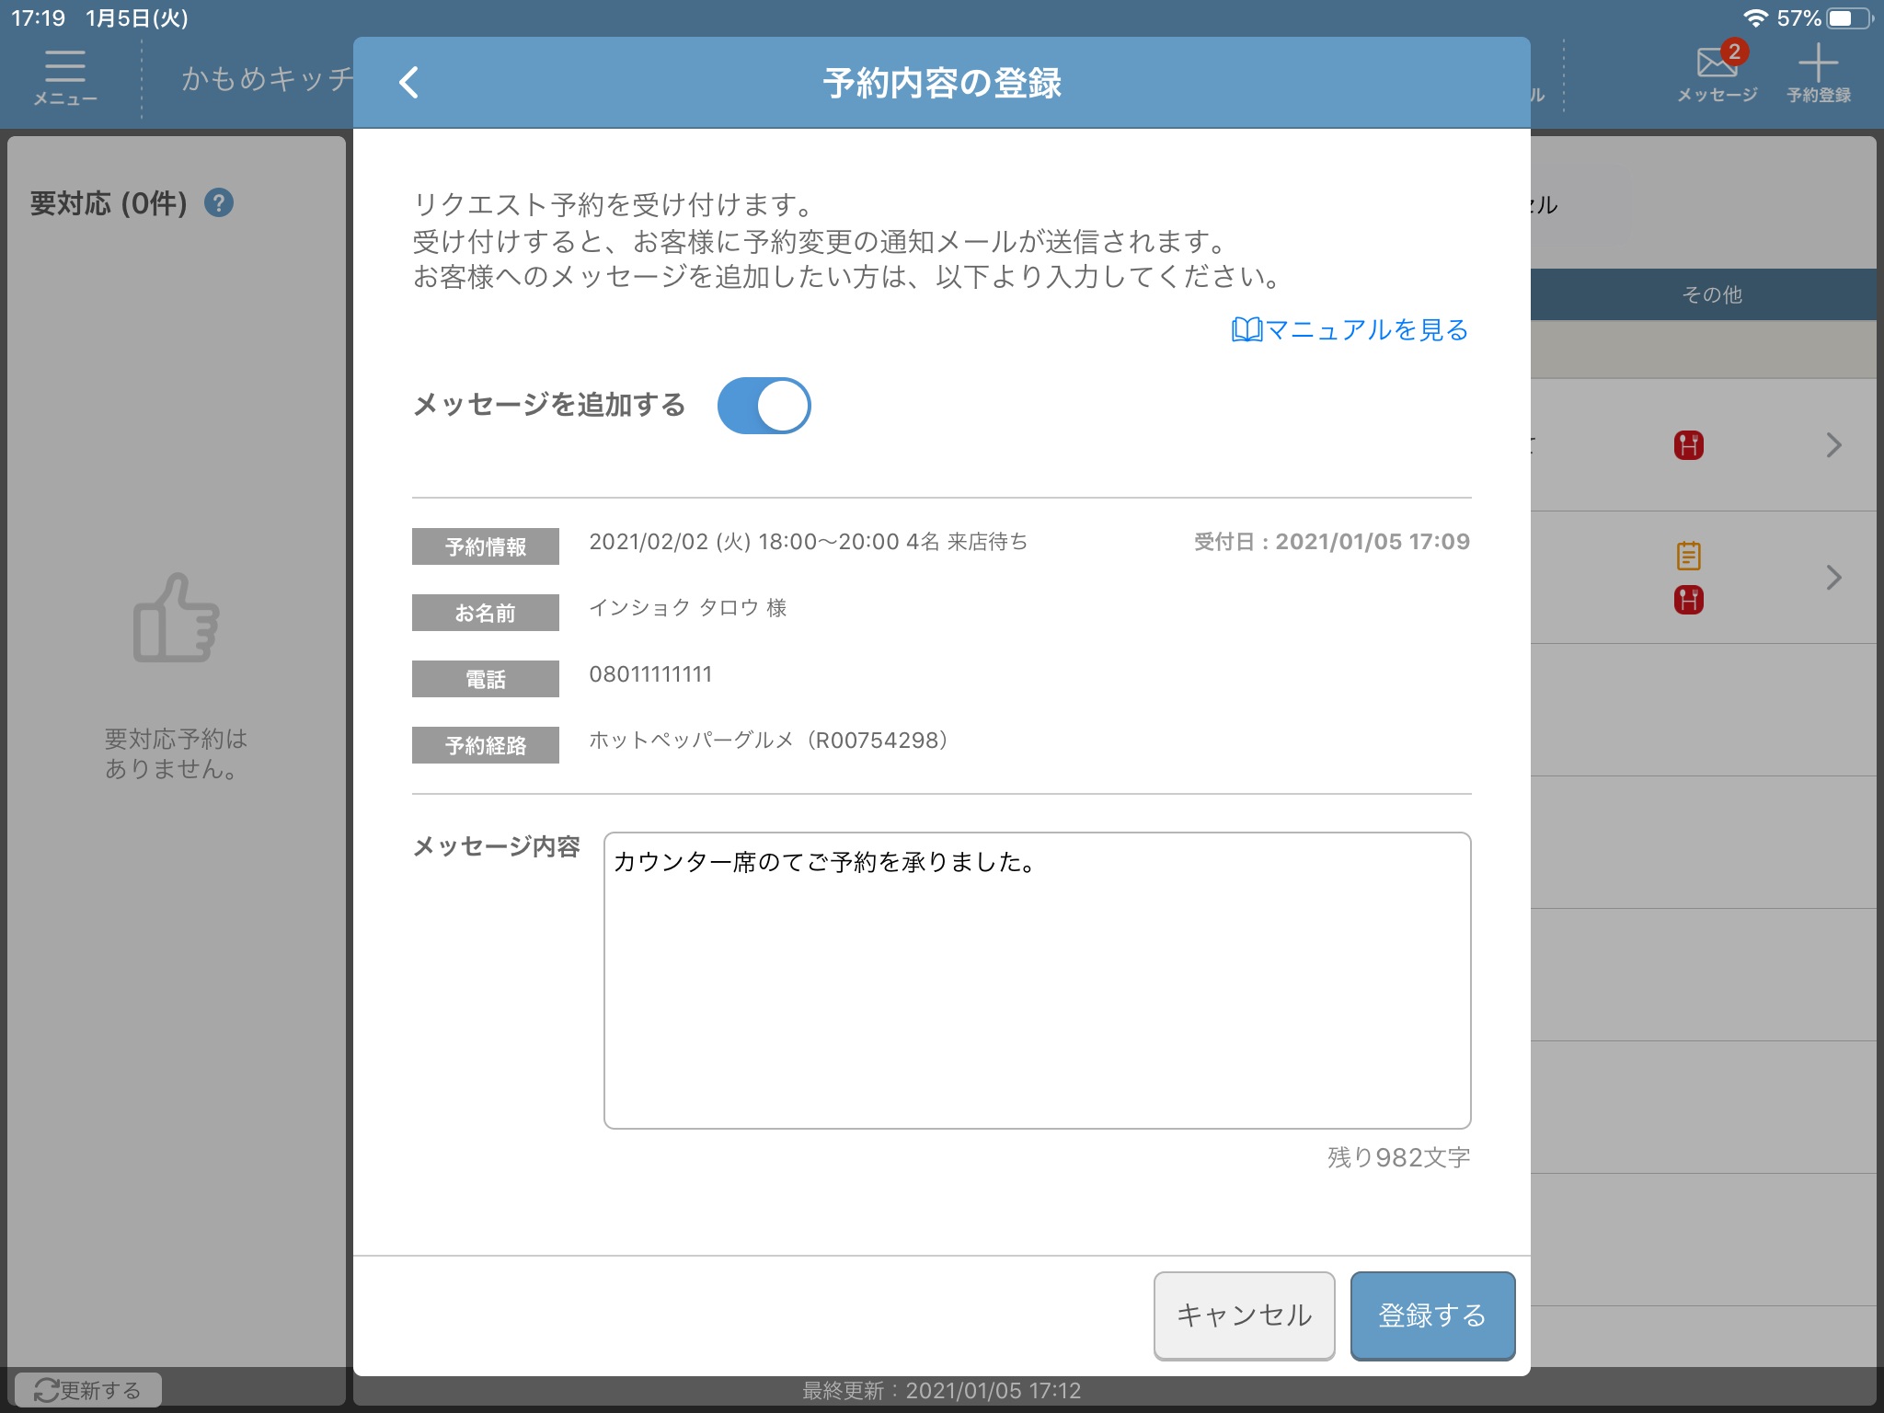1884x1413 pixels.
Task: Click reservation info 2021/02/02 18:00〜20:00
Action: click(x=808, y=542)
